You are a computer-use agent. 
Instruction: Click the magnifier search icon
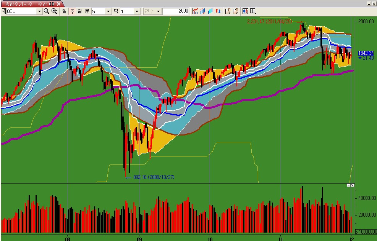click(x=47, y=11)
